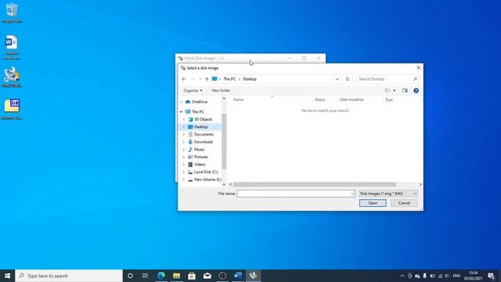Open Word from the taskbar
501x282 pixels.
[238, 276]
